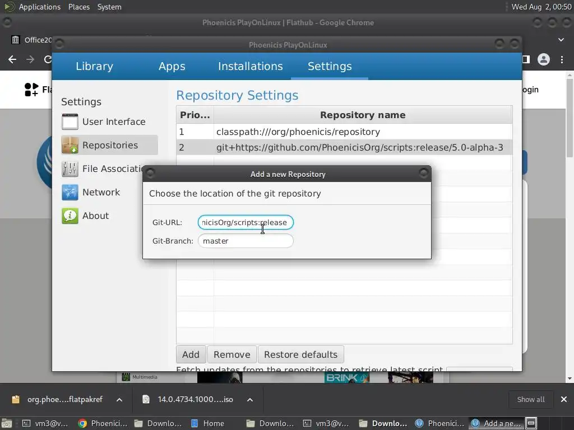Viewport: 574px width, 430px height.
Task: Open second vm3@v terminal in taskbar
Action: point(326,423)
